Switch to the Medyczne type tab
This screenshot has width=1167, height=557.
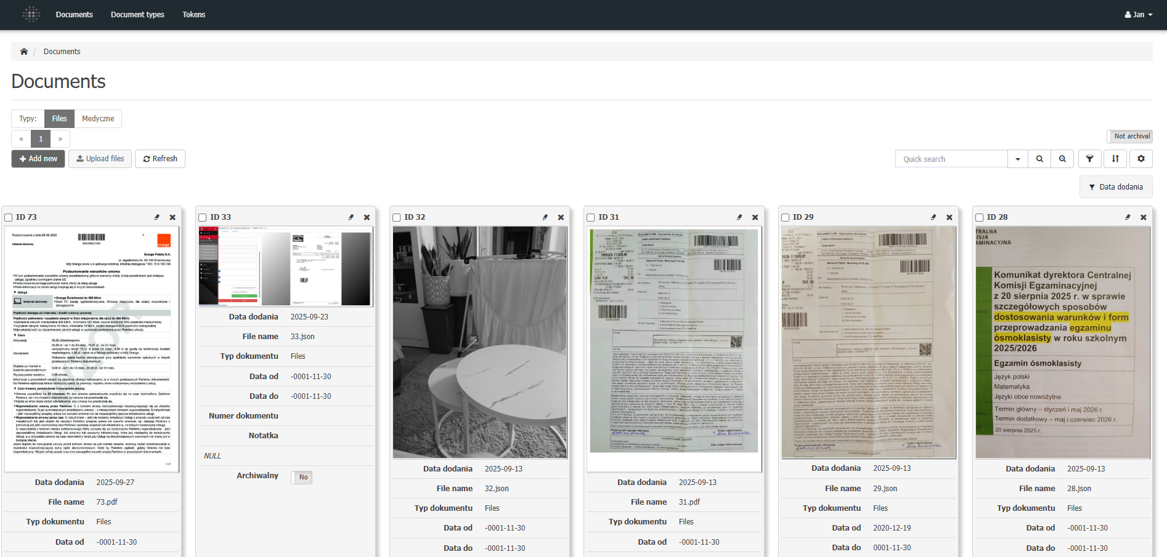click(x=98, y=119)
